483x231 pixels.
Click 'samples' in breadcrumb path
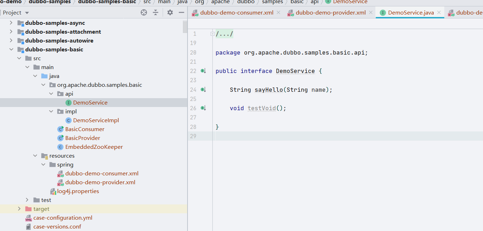point(272,2)
